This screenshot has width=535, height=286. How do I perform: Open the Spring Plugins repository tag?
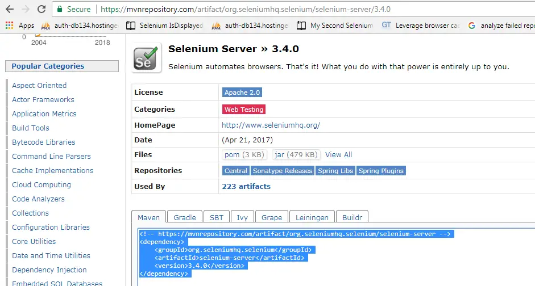click(x=381, y=171)
